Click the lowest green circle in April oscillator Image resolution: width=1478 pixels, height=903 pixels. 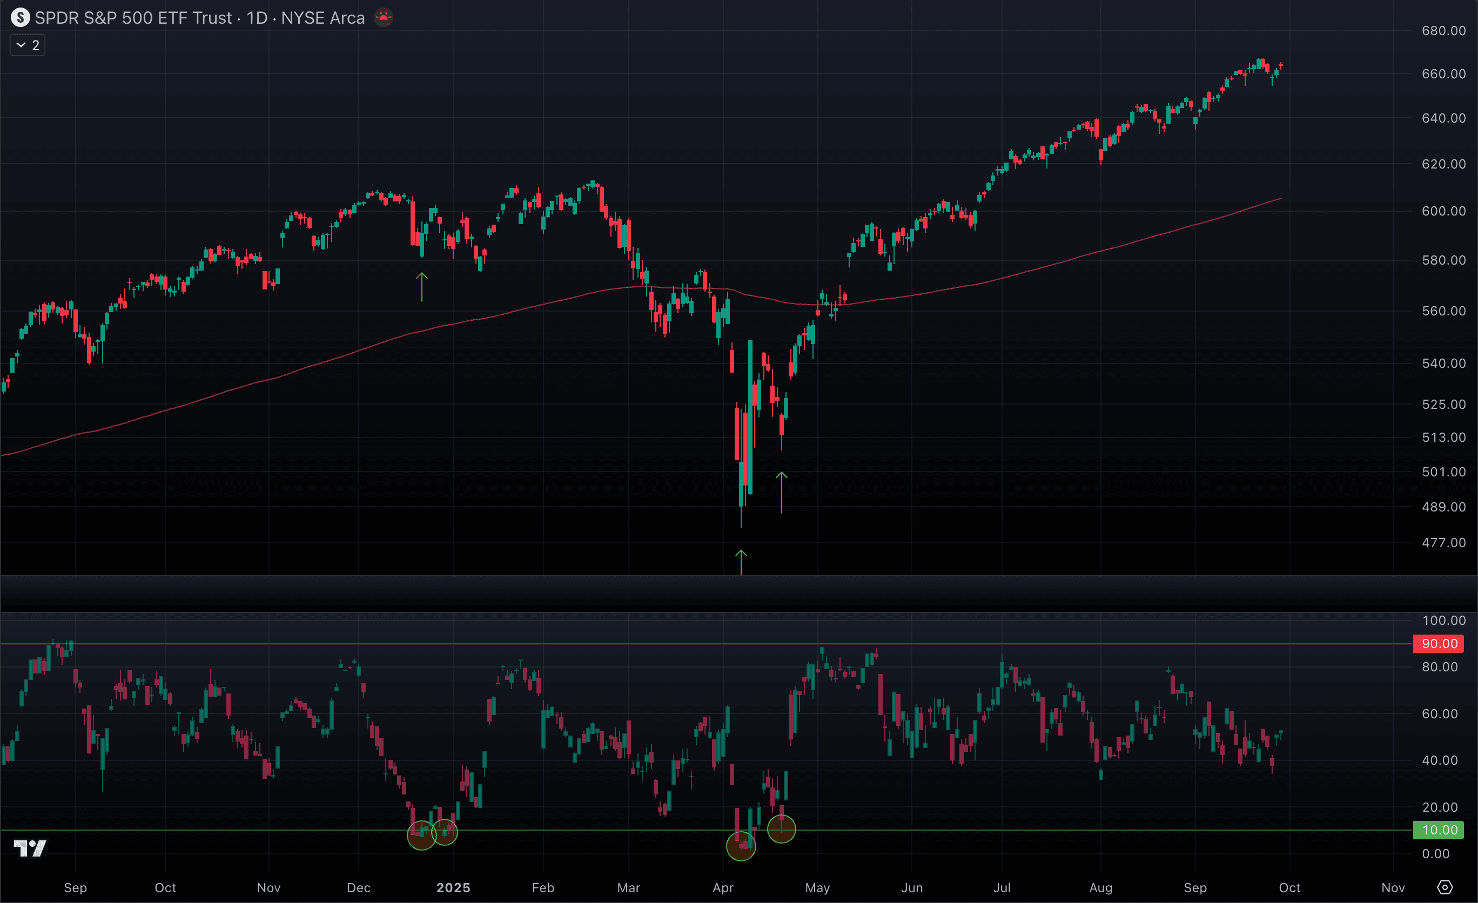click(x=741, y=846)
